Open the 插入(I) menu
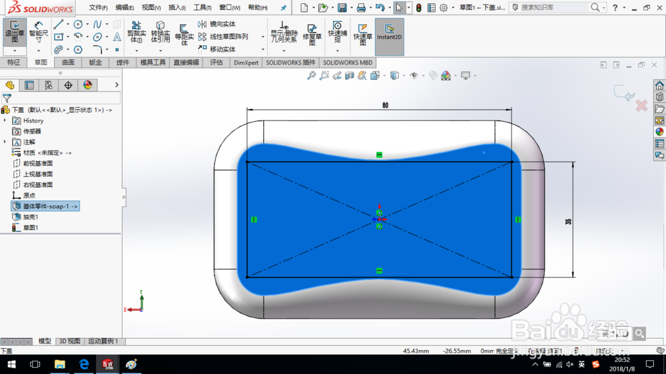The image size is (666, 374). click(176, 7)
